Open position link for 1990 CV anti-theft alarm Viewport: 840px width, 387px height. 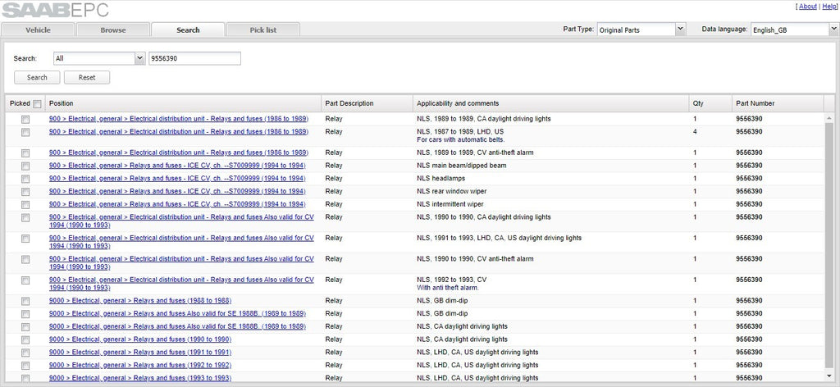pyautogui.click(x=181, y=263)
